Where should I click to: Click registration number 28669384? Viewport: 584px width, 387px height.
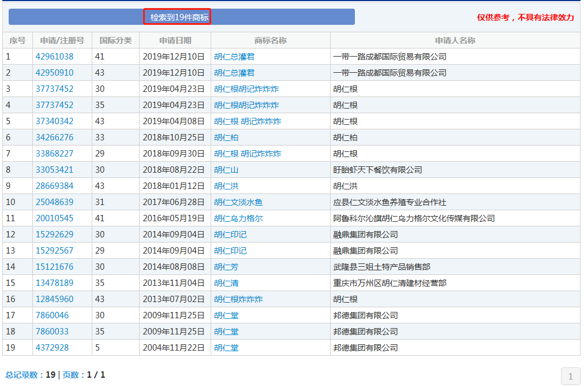point(55,186)
